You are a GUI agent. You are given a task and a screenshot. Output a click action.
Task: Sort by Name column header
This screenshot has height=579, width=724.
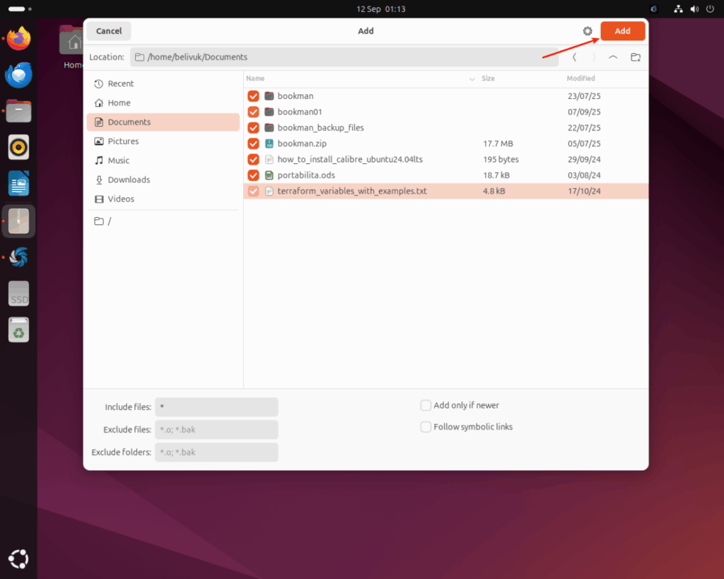(x=255, y=78)
